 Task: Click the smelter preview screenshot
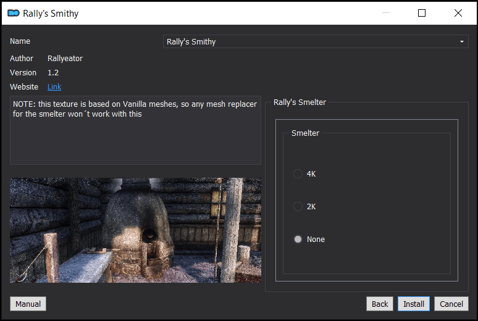135,230
